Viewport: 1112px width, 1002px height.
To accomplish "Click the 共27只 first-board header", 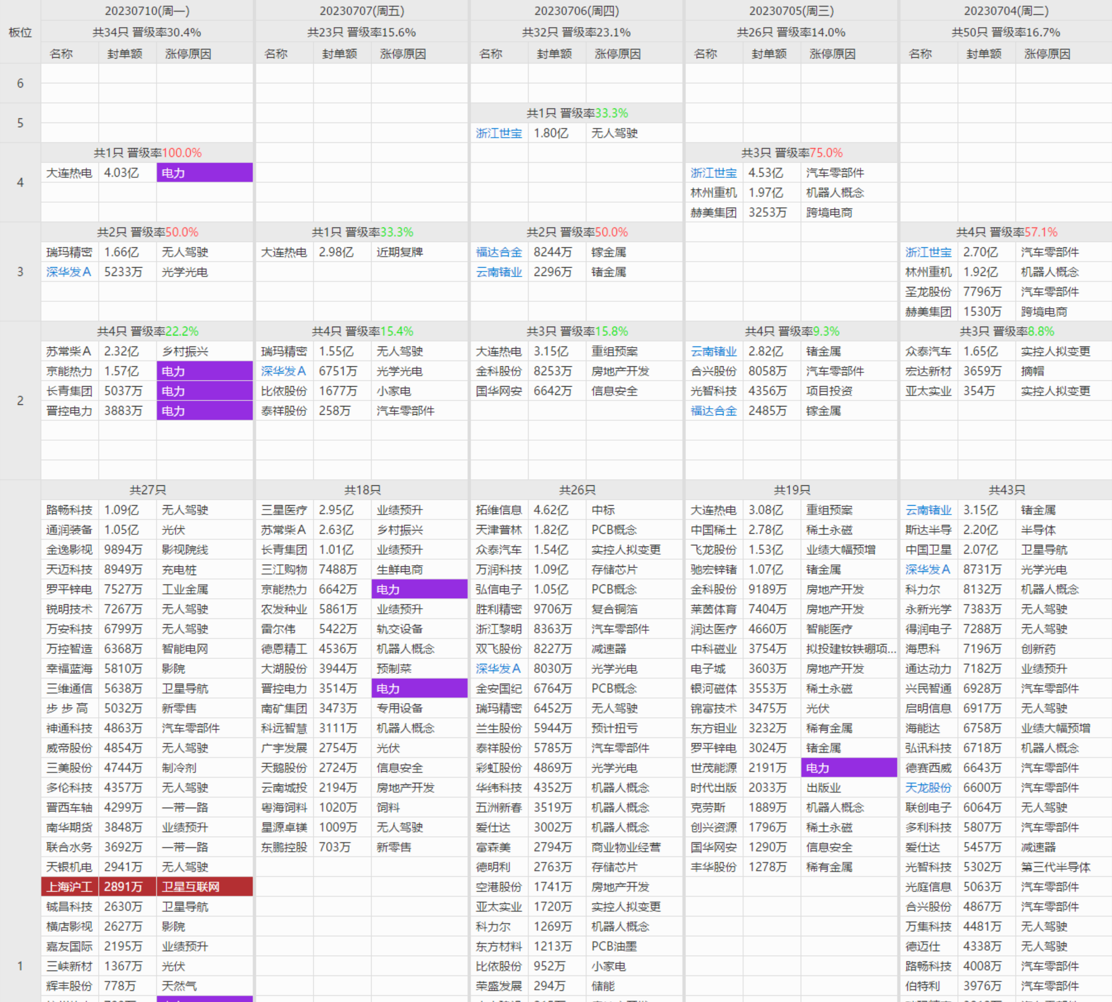I will pyautogui.click(x=147, y=490).
